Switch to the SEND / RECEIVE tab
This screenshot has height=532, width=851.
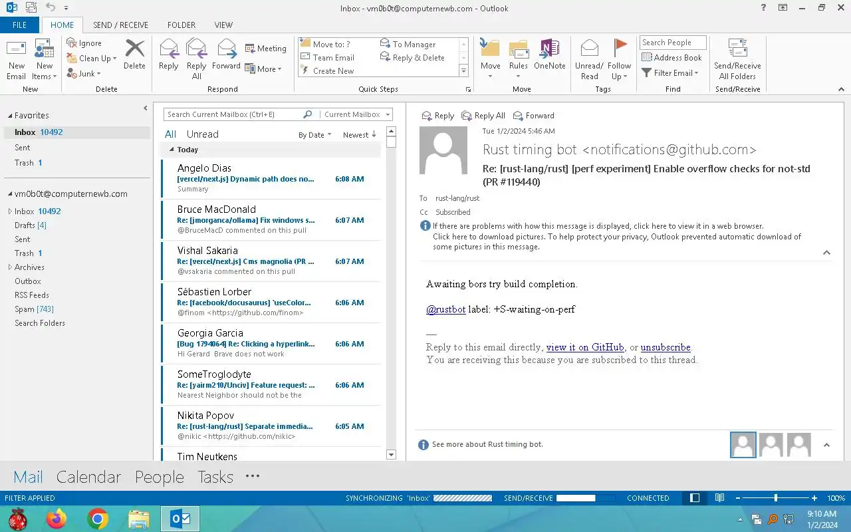[x=120, y=25]
